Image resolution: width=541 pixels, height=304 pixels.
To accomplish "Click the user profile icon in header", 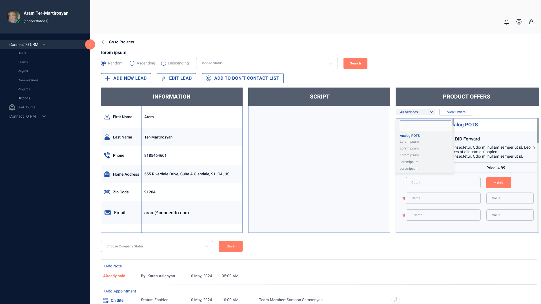I will tap(531, 22).
